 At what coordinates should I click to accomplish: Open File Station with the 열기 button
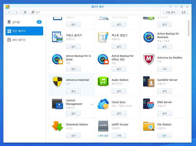tap(165, 136)
